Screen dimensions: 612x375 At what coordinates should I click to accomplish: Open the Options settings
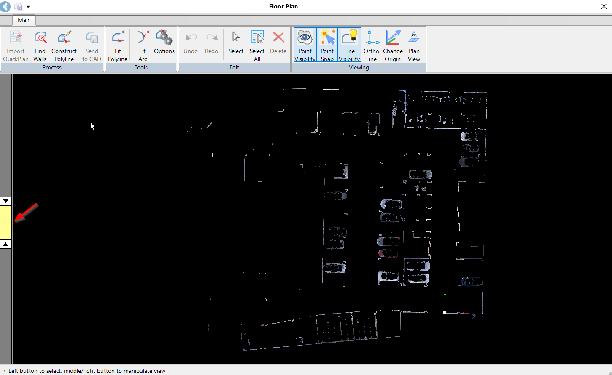pos(164,42)
